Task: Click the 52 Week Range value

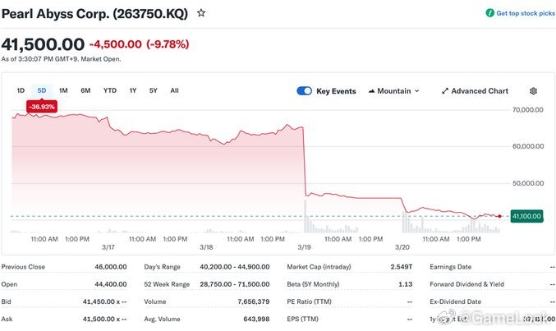Action: tap(234, 284)
